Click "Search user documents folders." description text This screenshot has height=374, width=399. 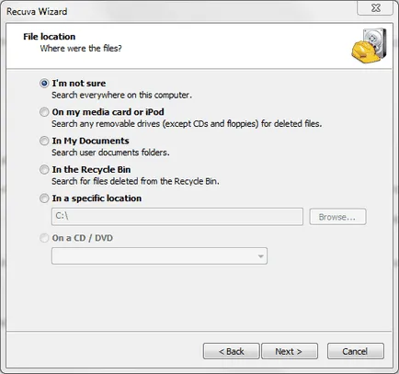tap(110, 153)
